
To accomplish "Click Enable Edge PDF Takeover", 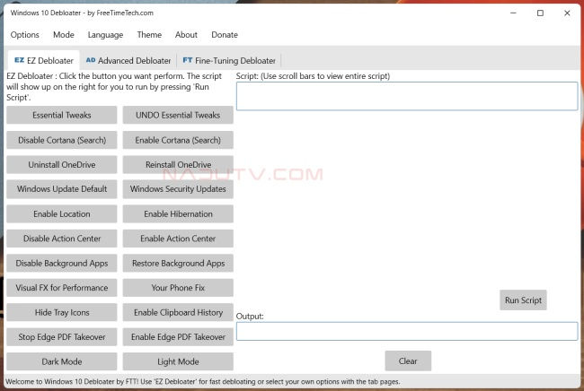I will point(178,337).
